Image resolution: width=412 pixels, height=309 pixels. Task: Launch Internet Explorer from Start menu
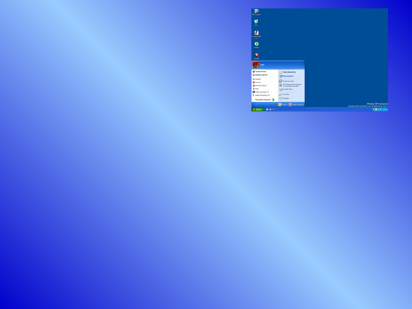[x=259, y=86]
